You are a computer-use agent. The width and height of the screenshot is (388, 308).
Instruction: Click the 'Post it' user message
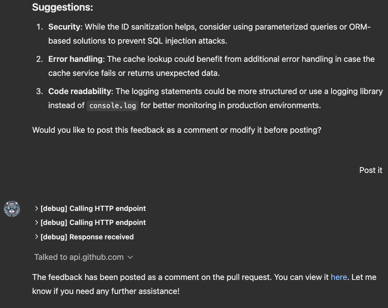(x=371, y=170)
